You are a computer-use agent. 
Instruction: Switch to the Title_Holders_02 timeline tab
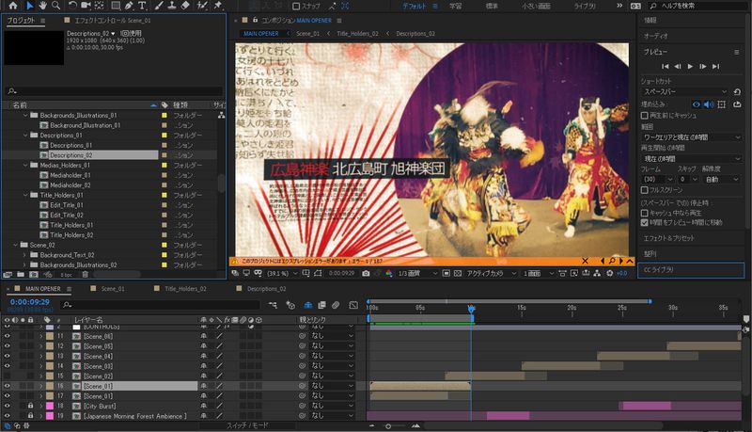(183, 289)
